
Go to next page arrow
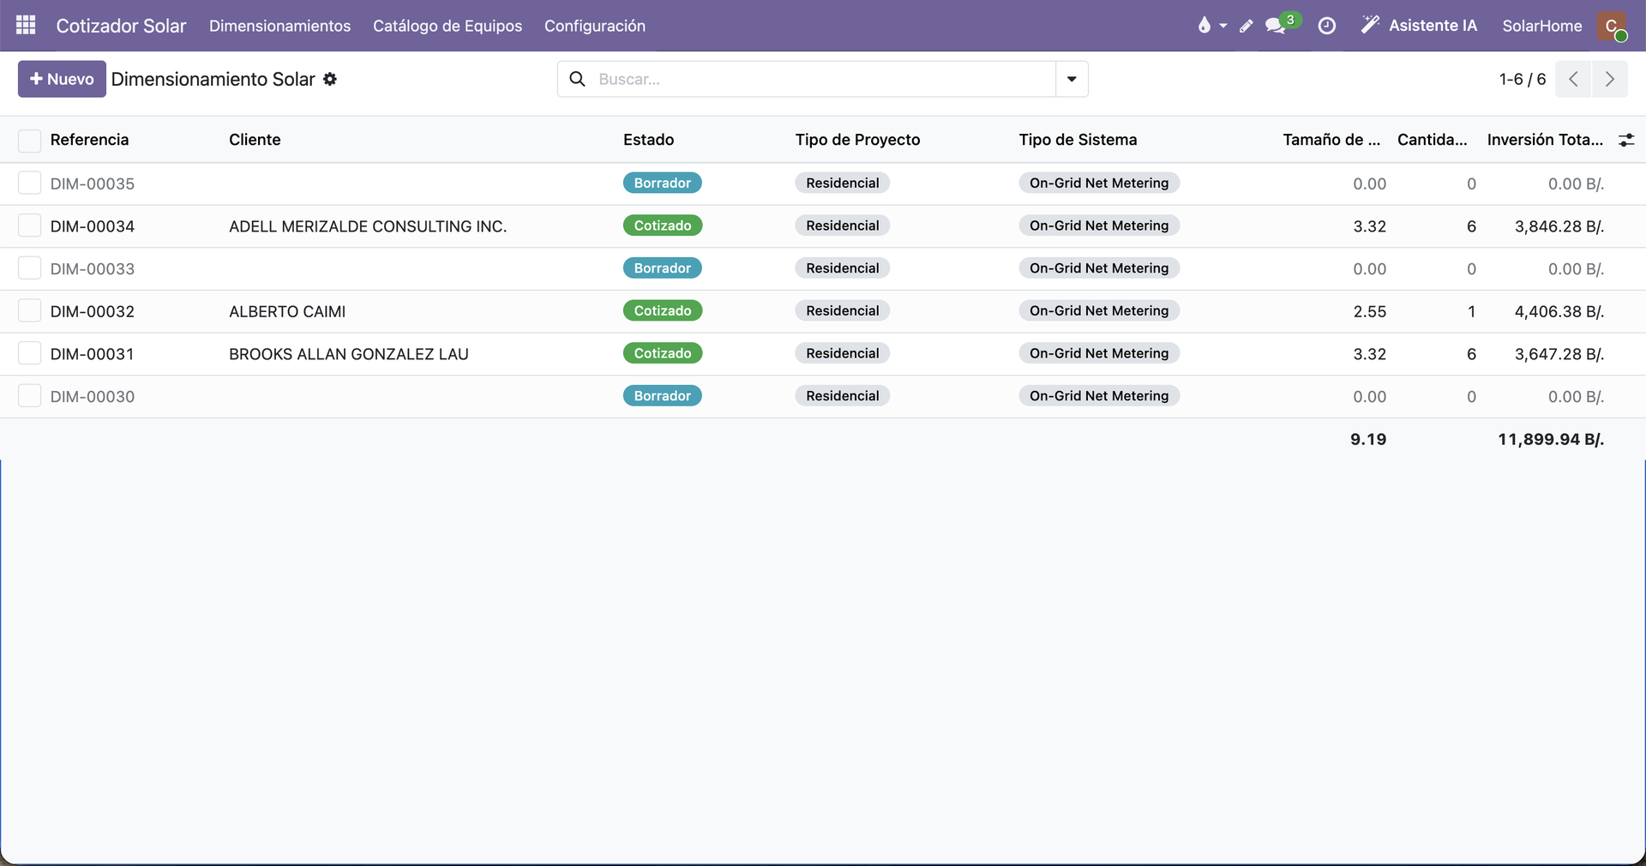tap(1610, 79)
